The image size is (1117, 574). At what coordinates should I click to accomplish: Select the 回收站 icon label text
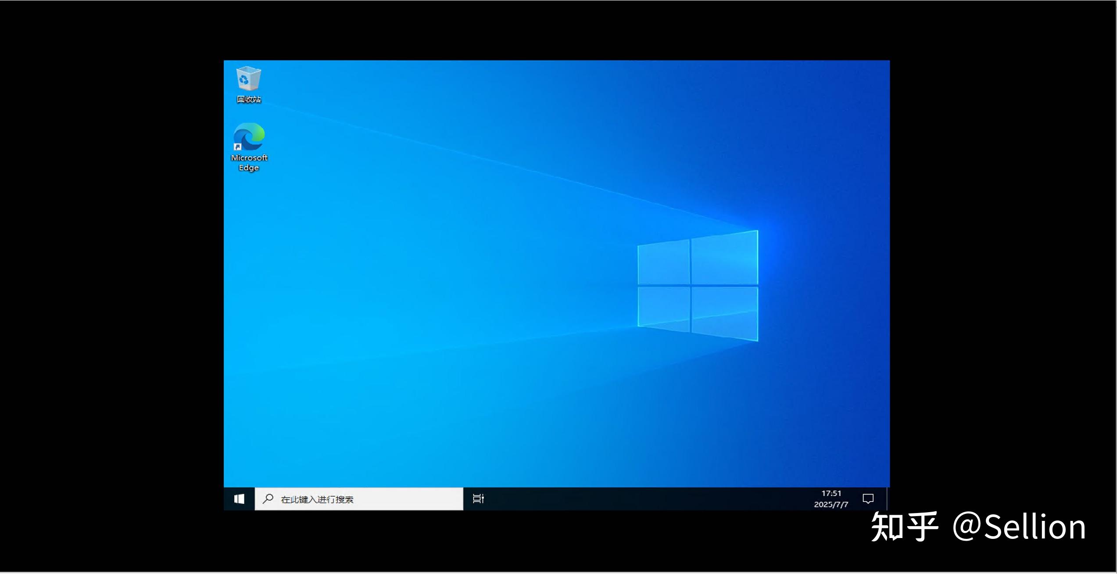click(x=248, y=100)
